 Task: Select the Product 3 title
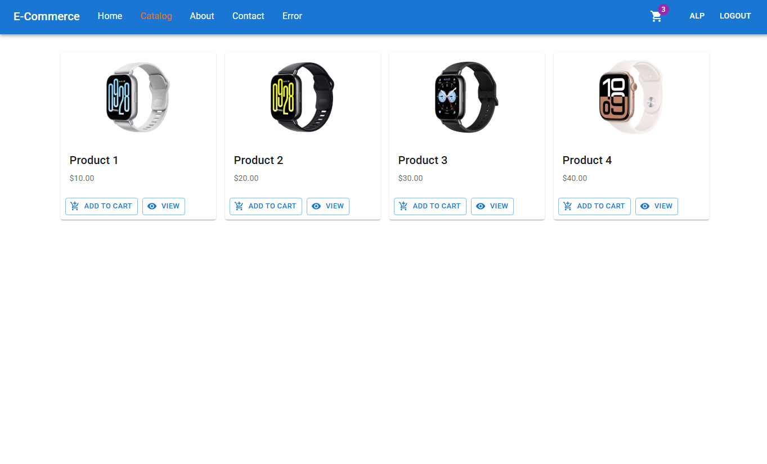coord(423,161)
